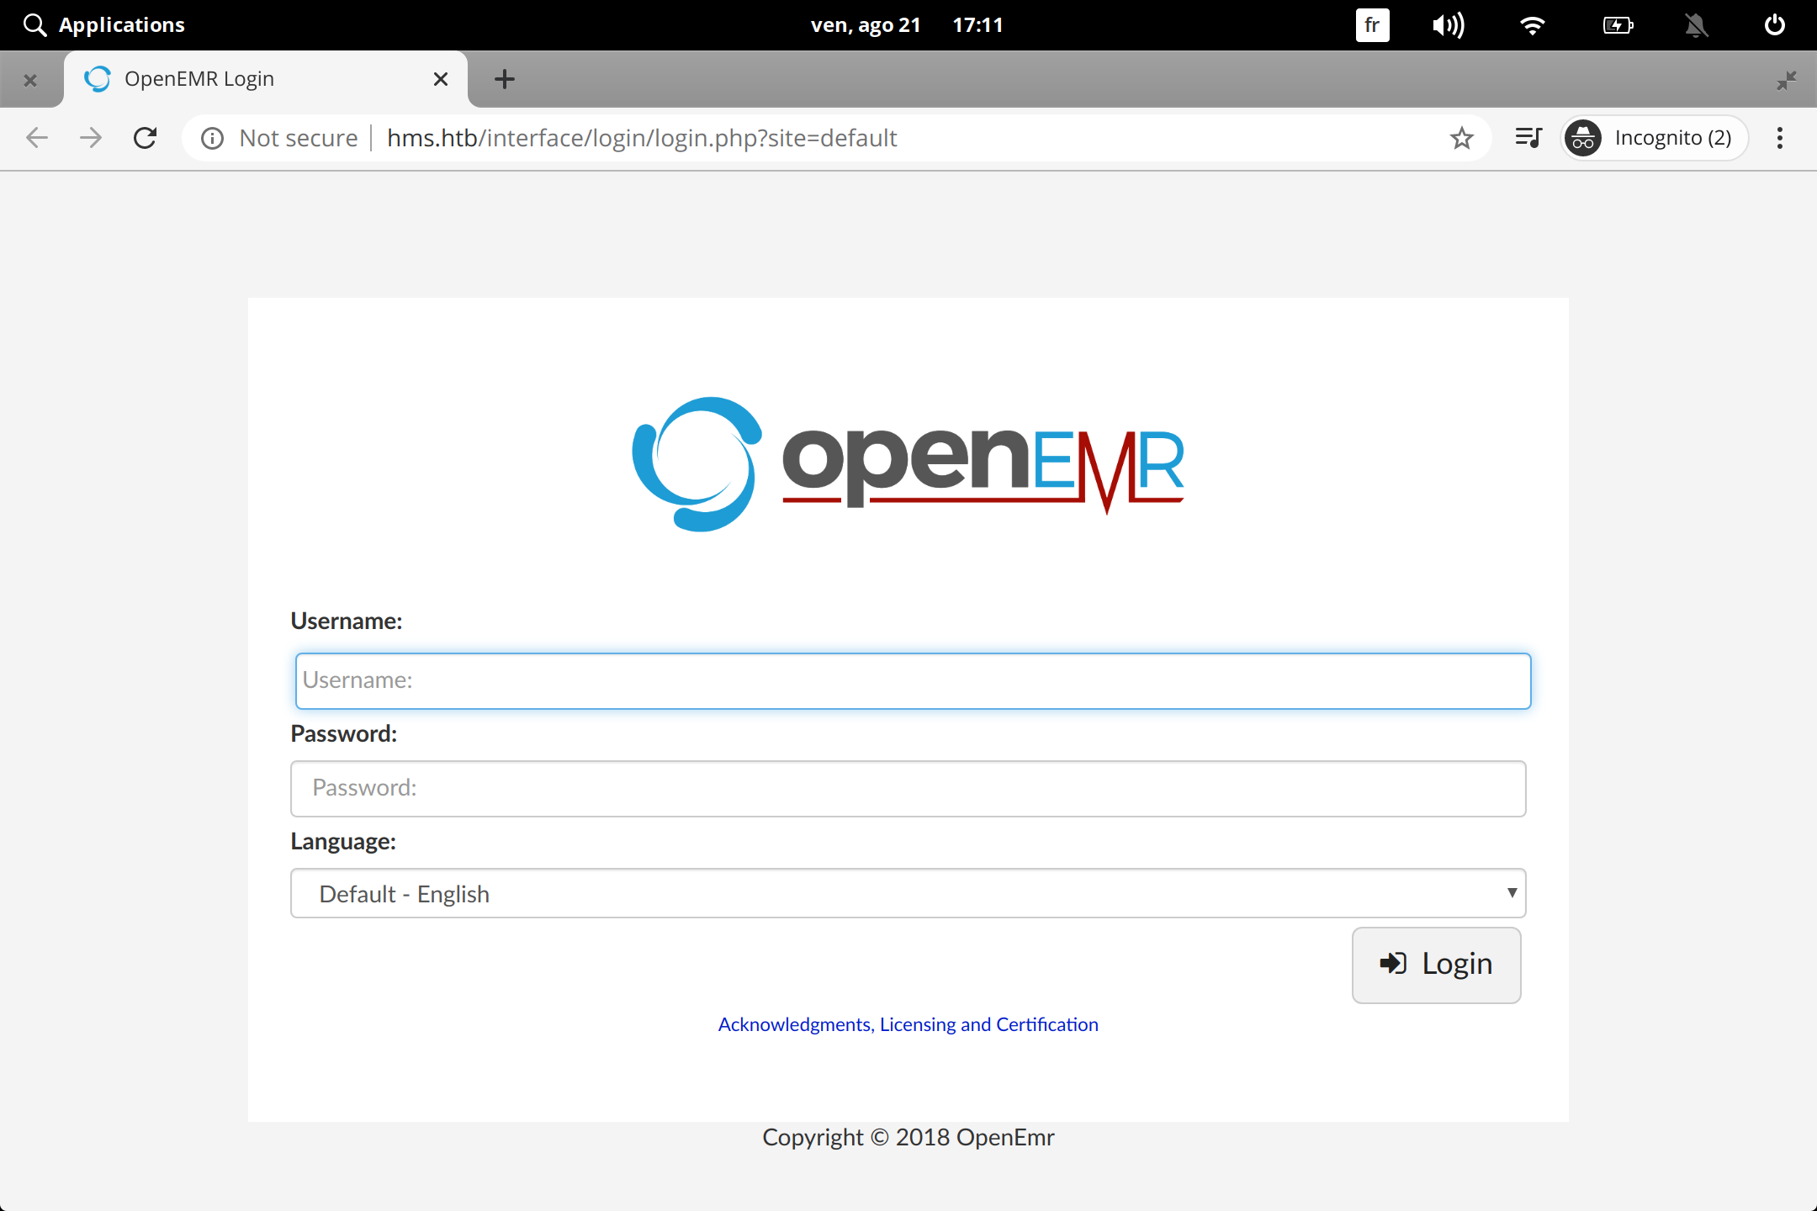Screen dimensions: 1817x1211
Task: Click the browser back arrow
Action: click(37, 138)
